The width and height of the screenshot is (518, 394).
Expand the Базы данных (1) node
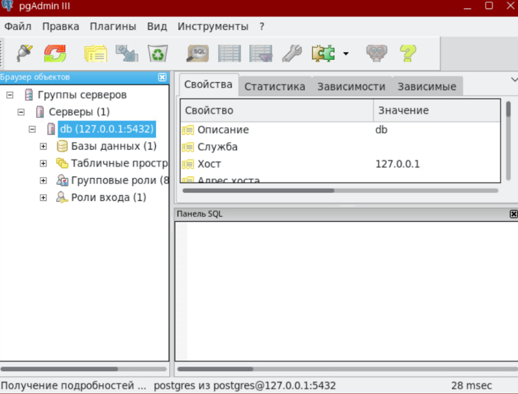[x=43, y=146]
